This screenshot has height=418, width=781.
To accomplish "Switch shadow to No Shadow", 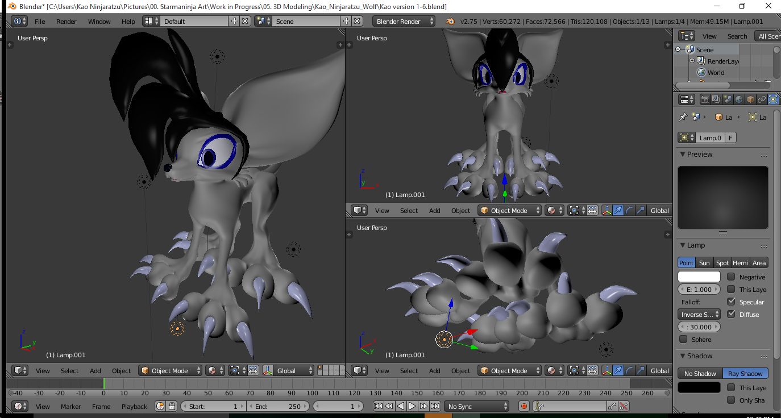I will tap(700, 374).
